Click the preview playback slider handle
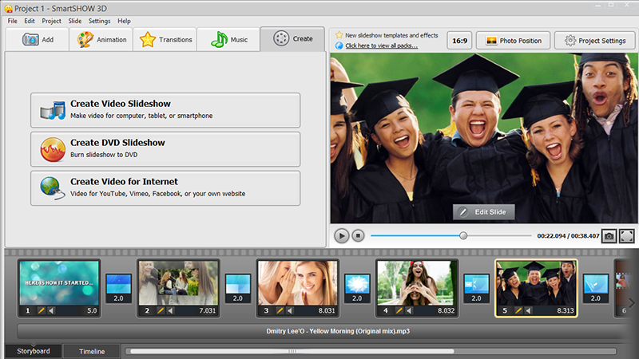This screenshot has width=639, height=359. [463, 235]
